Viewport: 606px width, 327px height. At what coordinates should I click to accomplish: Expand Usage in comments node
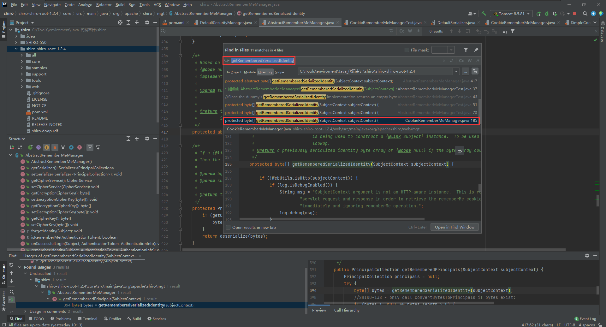pos(26,311)
